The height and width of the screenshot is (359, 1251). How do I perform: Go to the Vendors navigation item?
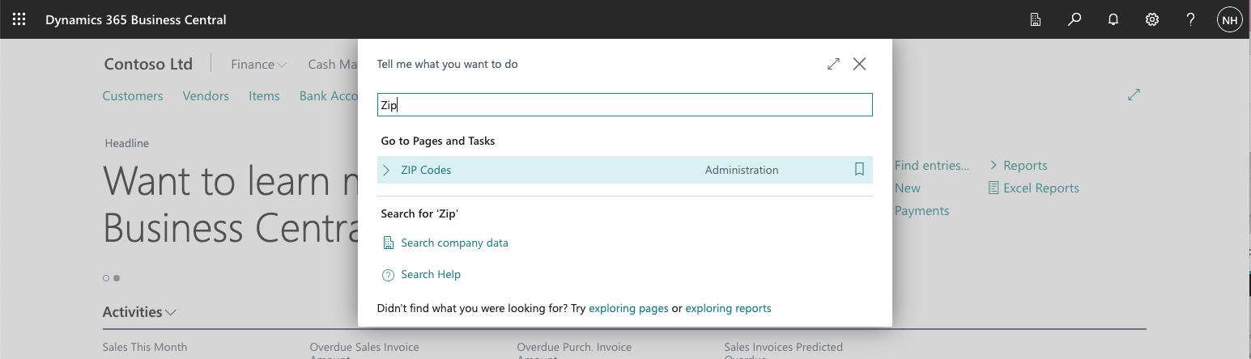coord(206,95)
